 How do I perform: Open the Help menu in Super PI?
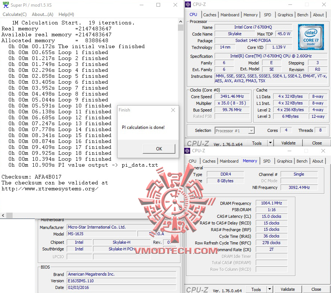(66, 14)
